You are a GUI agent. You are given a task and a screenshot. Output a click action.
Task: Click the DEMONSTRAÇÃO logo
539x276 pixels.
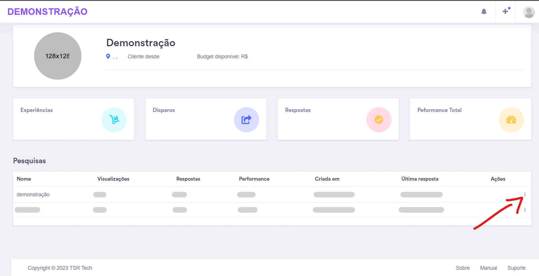[x=47, y=12]
